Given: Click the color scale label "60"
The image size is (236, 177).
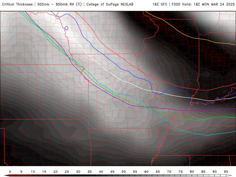Looking at the screenshot, I should [x=146, y=172].
